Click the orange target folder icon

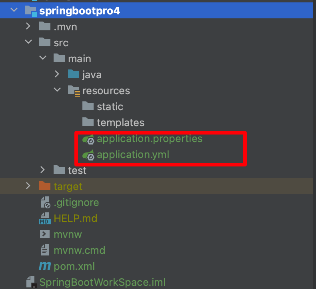click(45, 186)
